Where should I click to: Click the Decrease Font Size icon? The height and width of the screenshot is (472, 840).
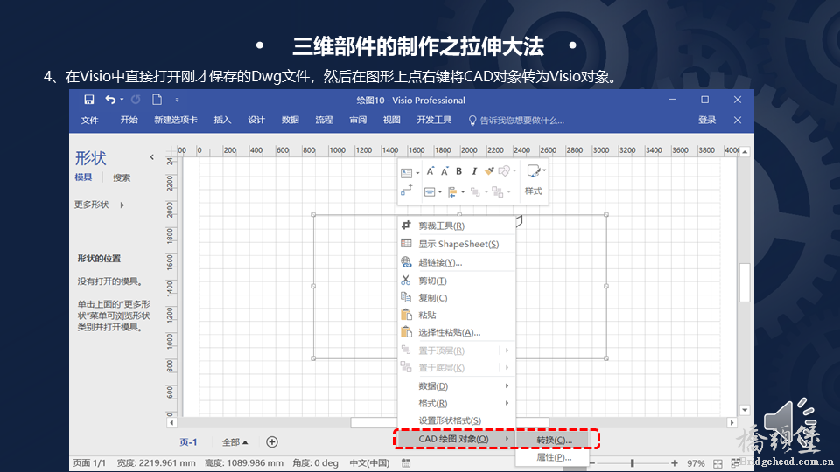click(444, 171)
